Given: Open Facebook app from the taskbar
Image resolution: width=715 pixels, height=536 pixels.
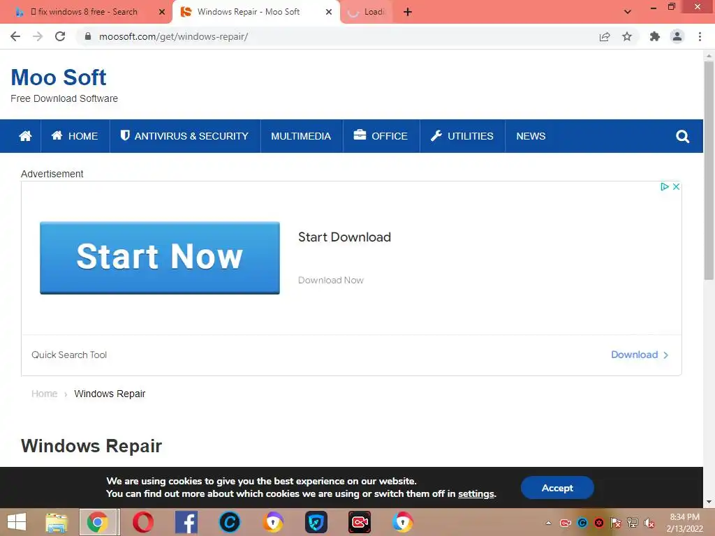Looking at the screenshot, I should pos(186,522).
